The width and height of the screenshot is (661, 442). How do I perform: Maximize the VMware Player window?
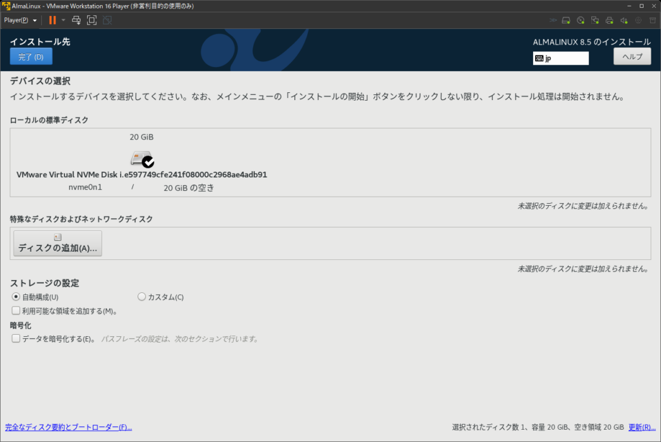642,6
